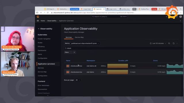Click Go icon of otel-demo checkoutservice row
184x103 pixels.
[x=68, y=72]
